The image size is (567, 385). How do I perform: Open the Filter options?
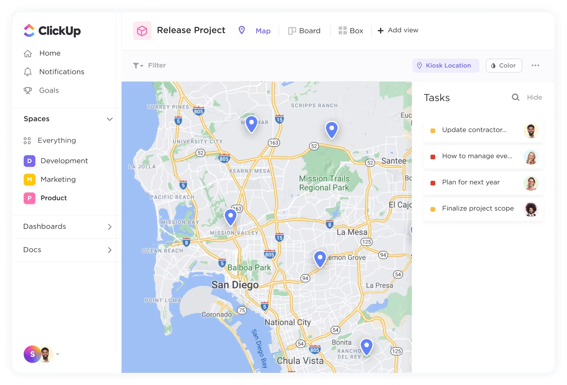tap(149, 65)
